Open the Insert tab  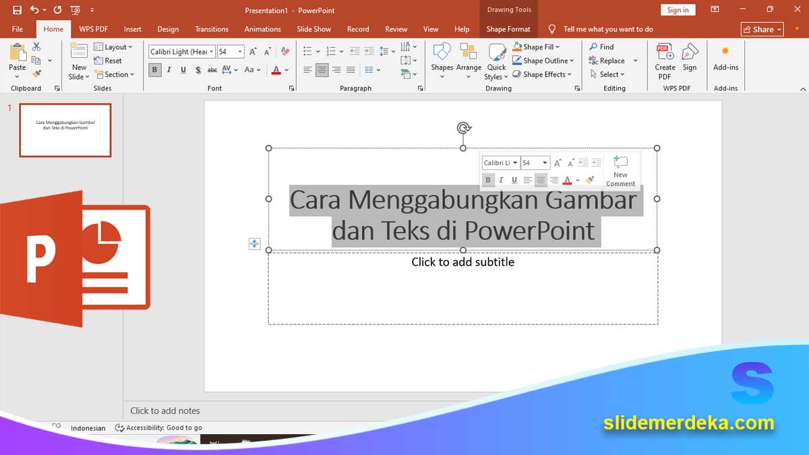pos(133,29)
